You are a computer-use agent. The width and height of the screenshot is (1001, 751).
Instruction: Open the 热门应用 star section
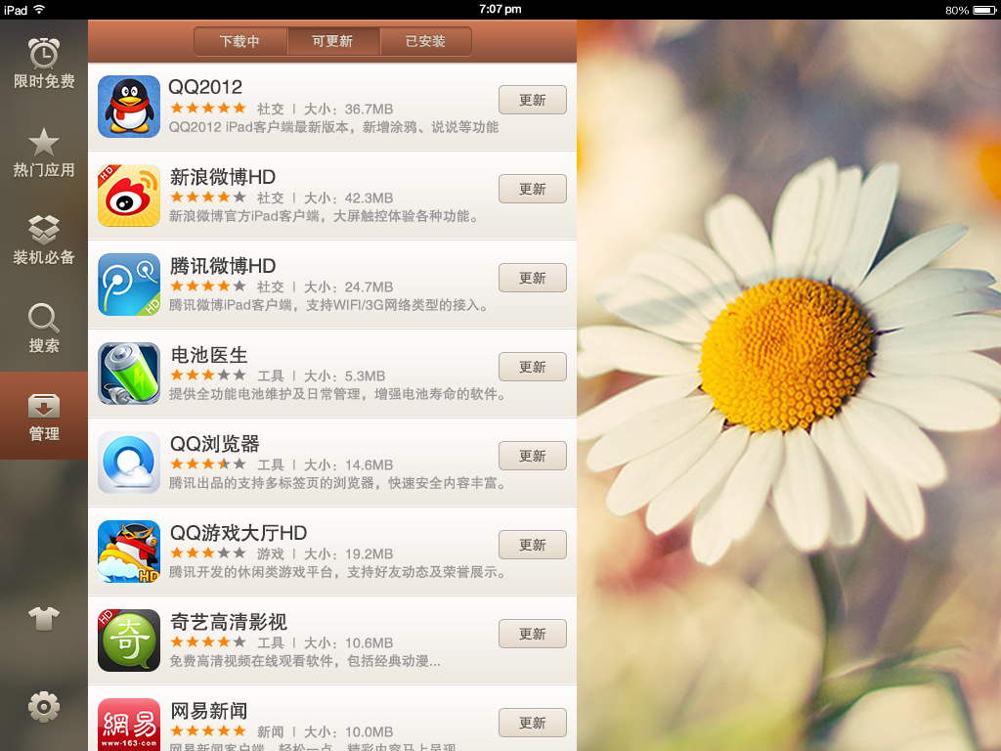(x=43, y=152)
